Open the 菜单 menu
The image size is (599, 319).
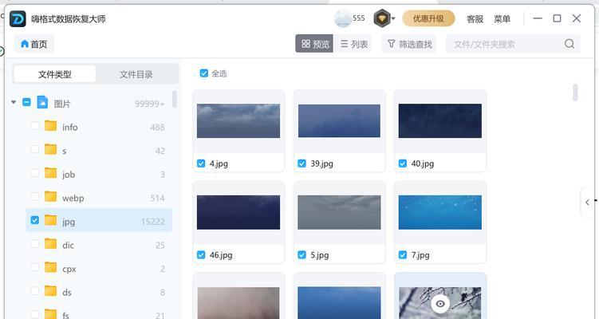[502, 18]
